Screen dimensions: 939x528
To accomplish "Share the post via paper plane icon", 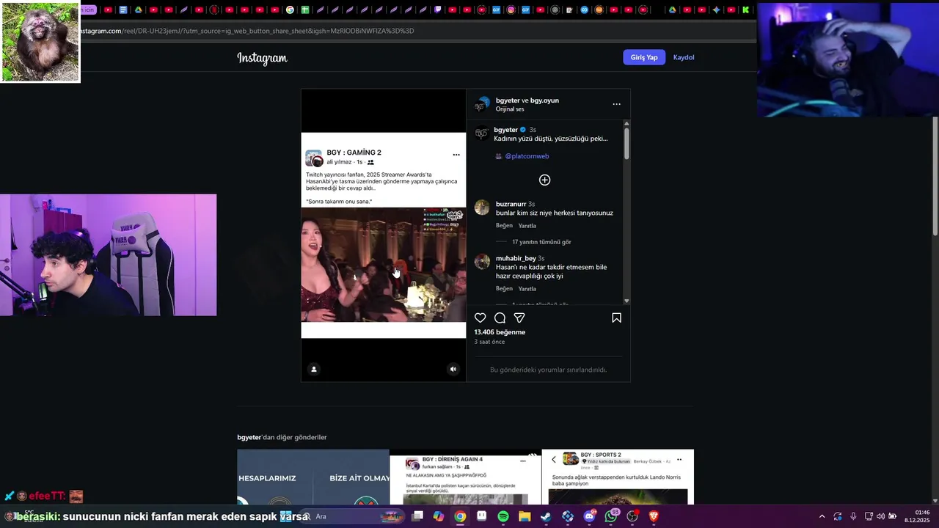I will (519, 318).
